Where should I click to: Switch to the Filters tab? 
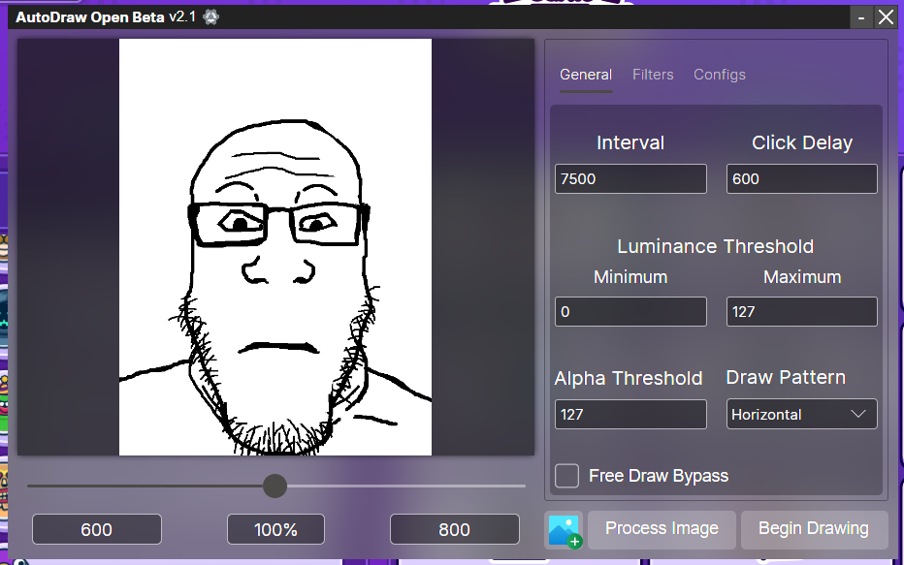click(653, 75)
